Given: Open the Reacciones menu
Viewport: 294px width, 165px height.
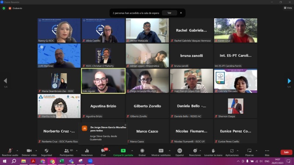Looking at the screenshot, I should (195, 151).
